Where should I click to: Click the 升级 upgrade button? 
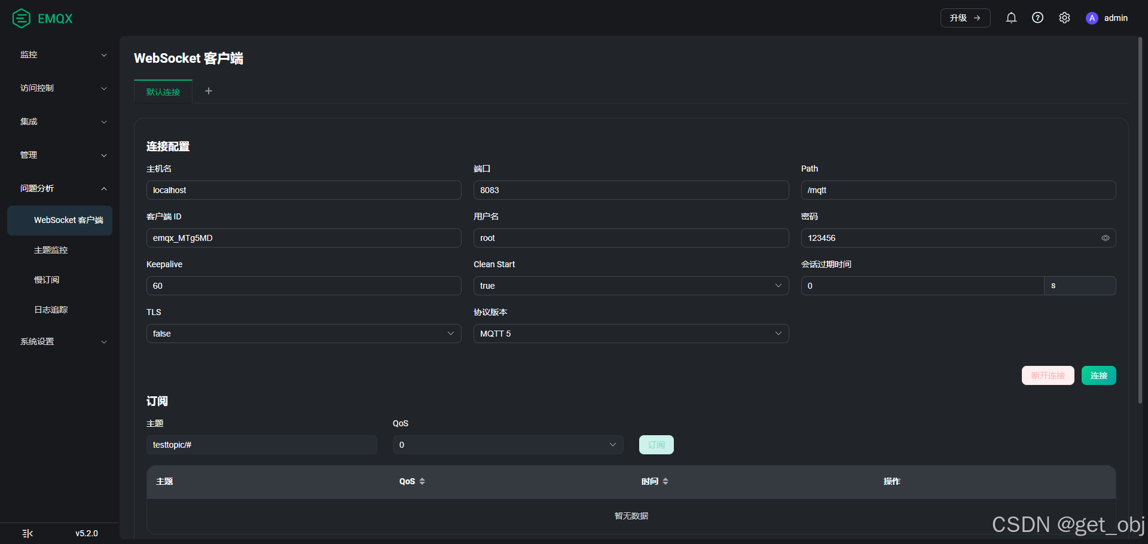pos(965,18)
